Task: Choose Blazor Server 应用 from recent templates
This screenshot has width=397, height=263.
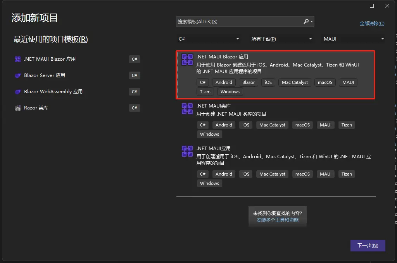Action: click(45, 75)
